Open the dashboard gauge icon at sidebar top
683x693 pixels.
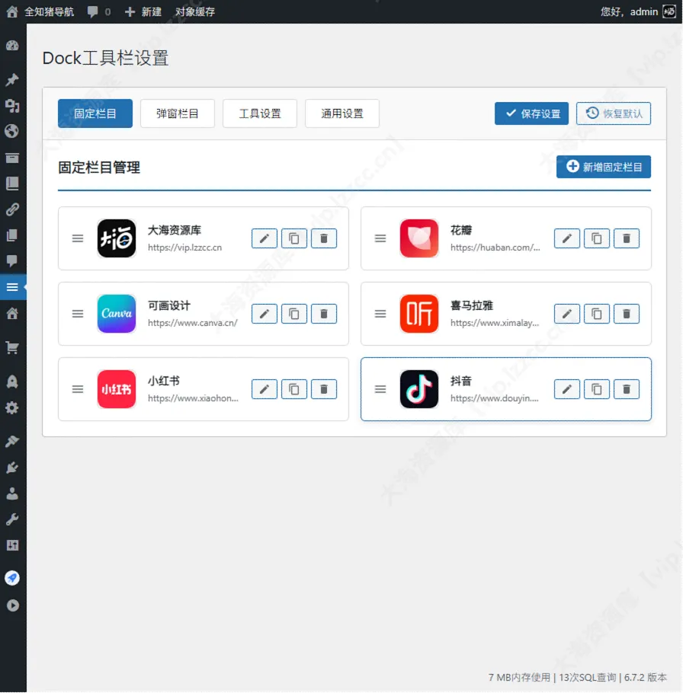pyautogui.click(x=14, y=46)
